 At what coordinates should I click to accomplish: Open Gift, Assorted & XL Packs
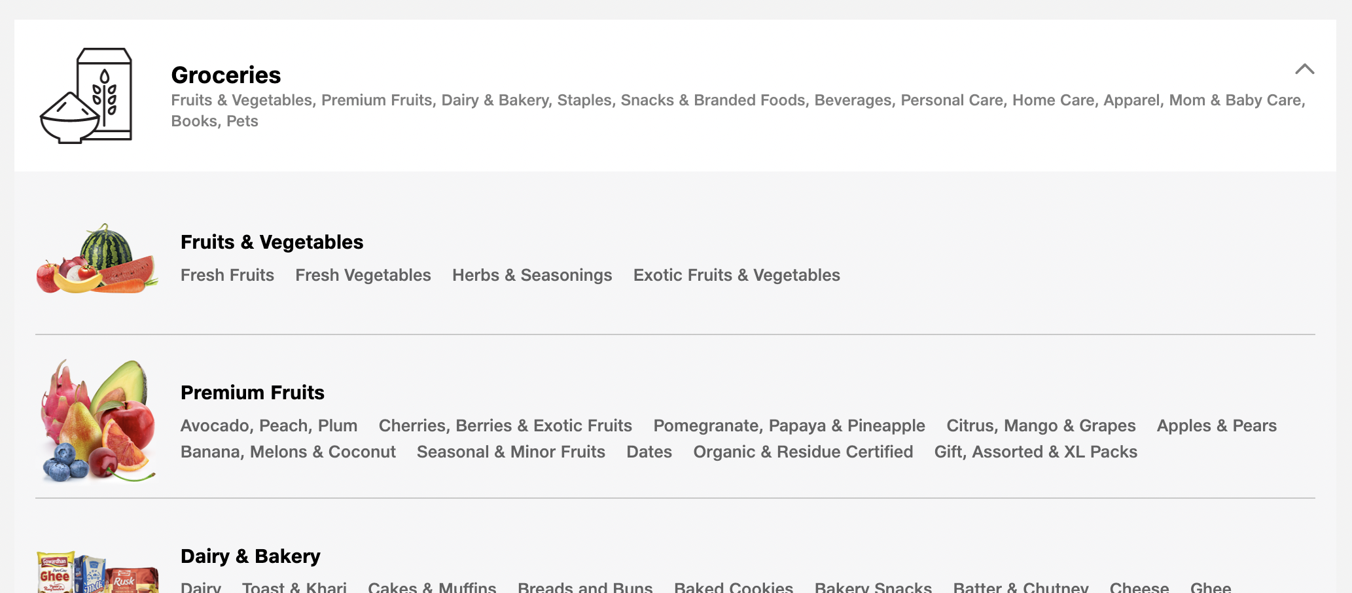(x=1035, y=452)
